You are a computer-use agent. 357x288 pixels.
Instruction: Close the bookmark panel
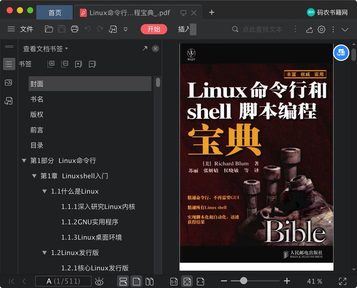[155, 49]
